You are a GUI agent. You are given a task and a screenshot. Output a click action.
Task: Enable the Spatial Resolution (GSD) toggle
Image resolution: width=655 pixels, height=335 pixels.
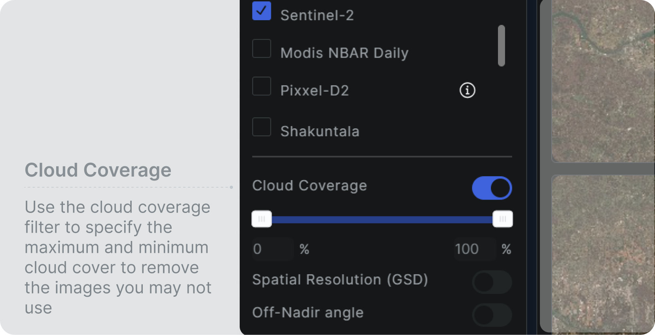tap(492, 282)
